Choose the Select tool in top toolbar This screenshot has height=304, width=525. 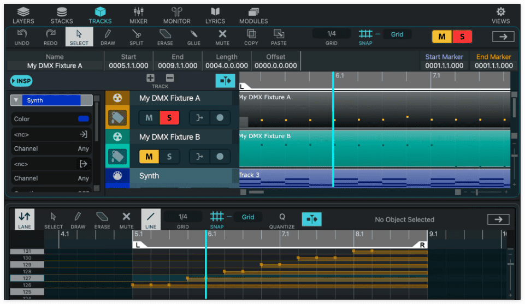pos(79,37)
